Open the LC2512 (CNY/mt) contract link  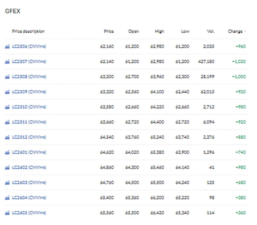pos(29,137)
